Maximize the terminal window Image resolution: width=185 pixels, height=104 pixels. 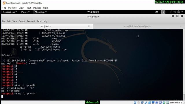(x=177, y=16)
